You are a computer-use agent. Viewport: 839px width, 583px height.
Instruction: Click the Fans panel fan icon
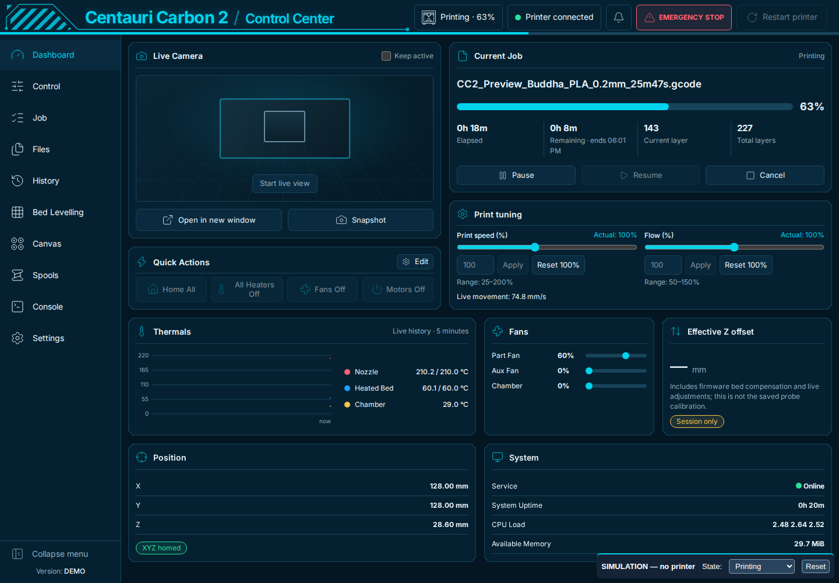pyautogui.click(x=498, y=332)
